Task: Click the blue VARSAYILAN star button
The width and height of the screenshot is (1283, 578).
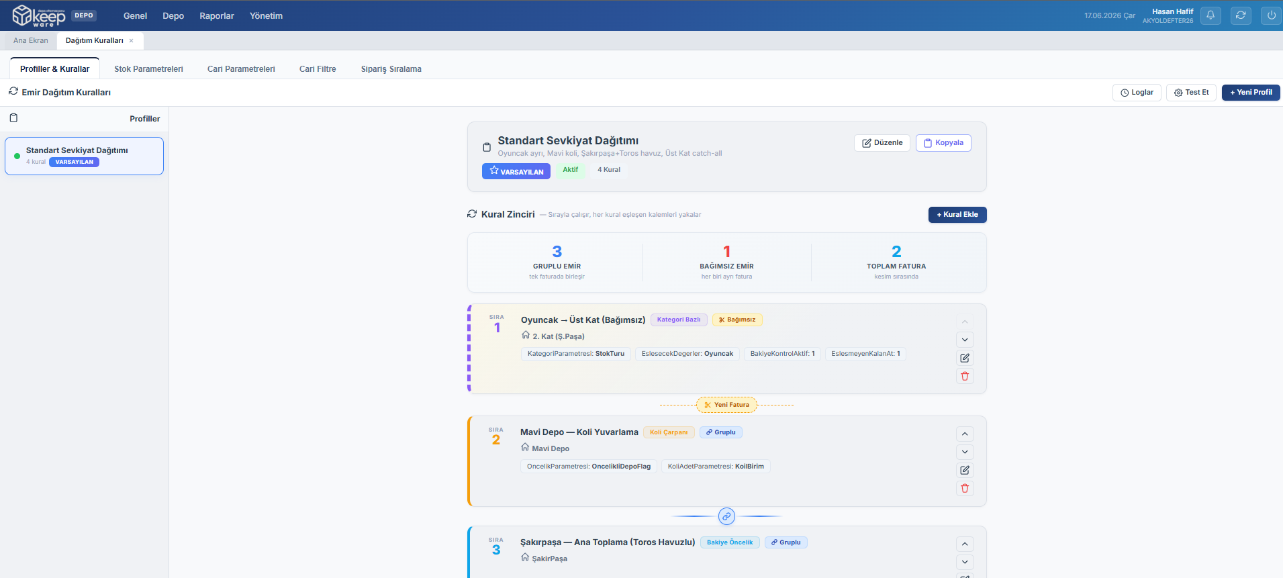Action: click(x=516, y=171)
